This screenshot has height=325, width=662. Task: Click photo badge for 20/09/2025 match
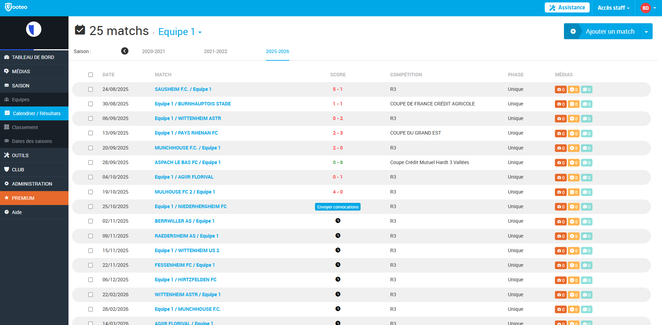[560, 148]
